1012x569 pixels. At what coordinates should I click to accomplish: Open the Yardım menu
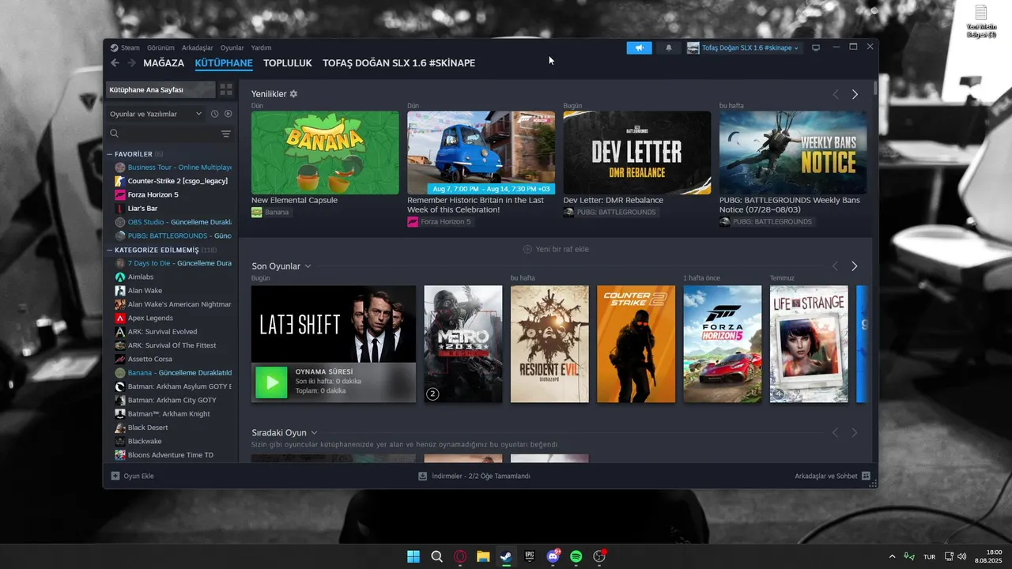pyautogui.click(x=261, y=47)
